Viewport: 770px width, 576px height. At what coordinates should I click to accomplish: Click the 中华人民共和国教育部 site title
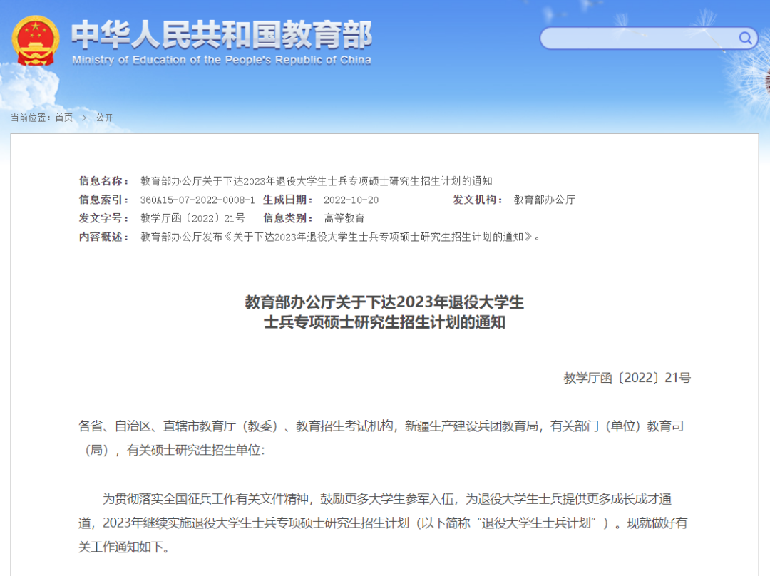222,34
